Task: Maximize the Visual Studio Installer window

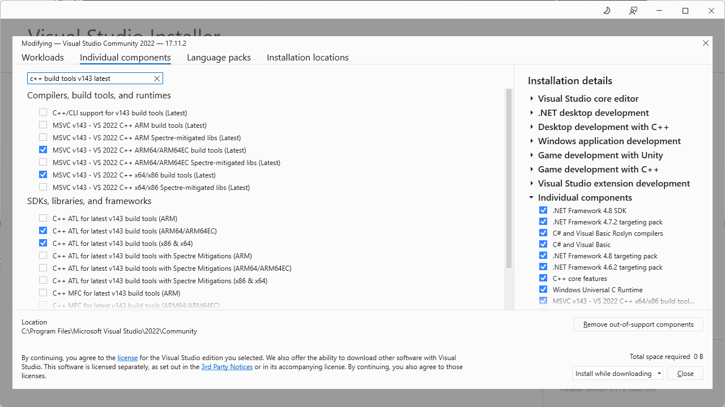Action: (685, 11)
